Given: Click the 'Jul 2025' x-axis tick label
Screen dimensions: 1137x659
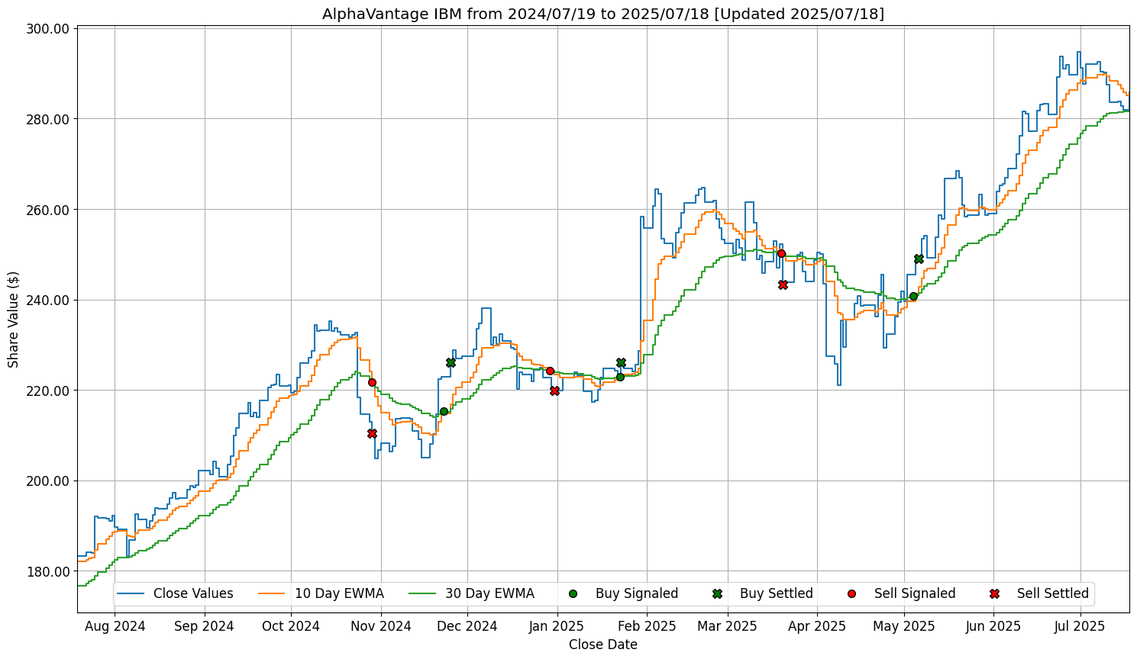Looking at the screenshot, I should [x=1080, y=626].
